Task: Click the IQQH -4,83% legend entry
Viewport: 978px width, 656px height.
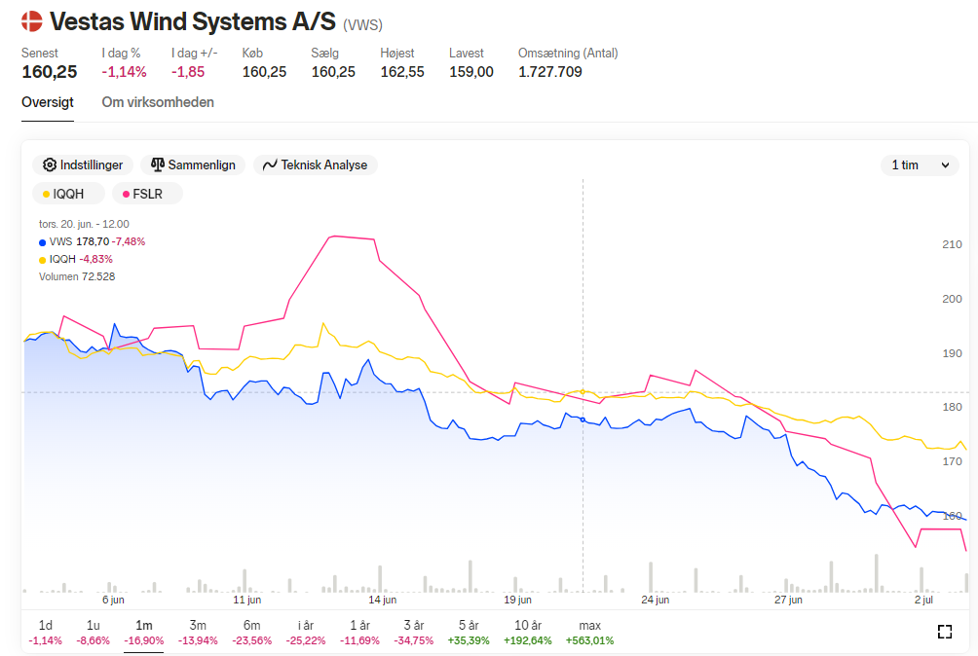Action: [76, 259]
